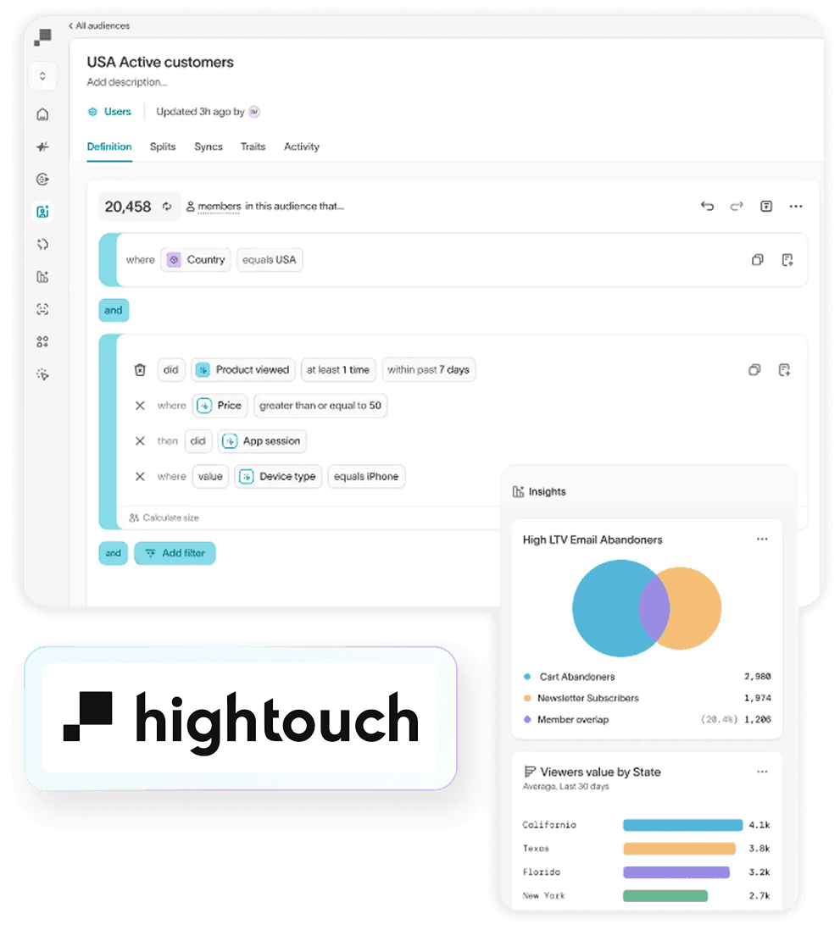This screenshot has width=840, height=930.
Task: Remove the then did App session row
Action: (140, 441)
